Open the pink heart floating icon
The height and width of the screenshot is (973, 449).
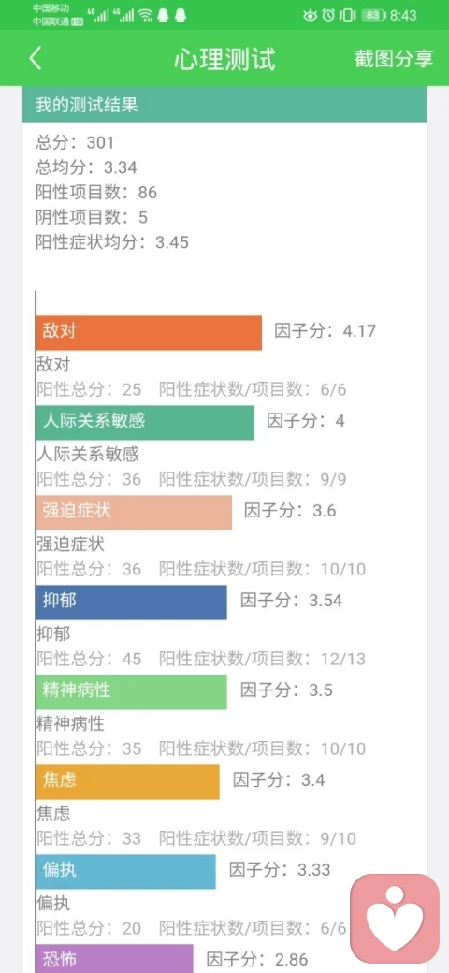coord(395,919)
